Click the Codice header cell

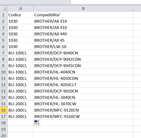21,15
